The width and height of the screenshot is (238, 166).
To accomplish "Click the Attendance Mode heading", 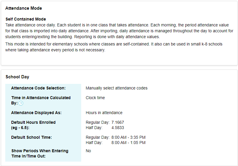I will coord(23,8).
